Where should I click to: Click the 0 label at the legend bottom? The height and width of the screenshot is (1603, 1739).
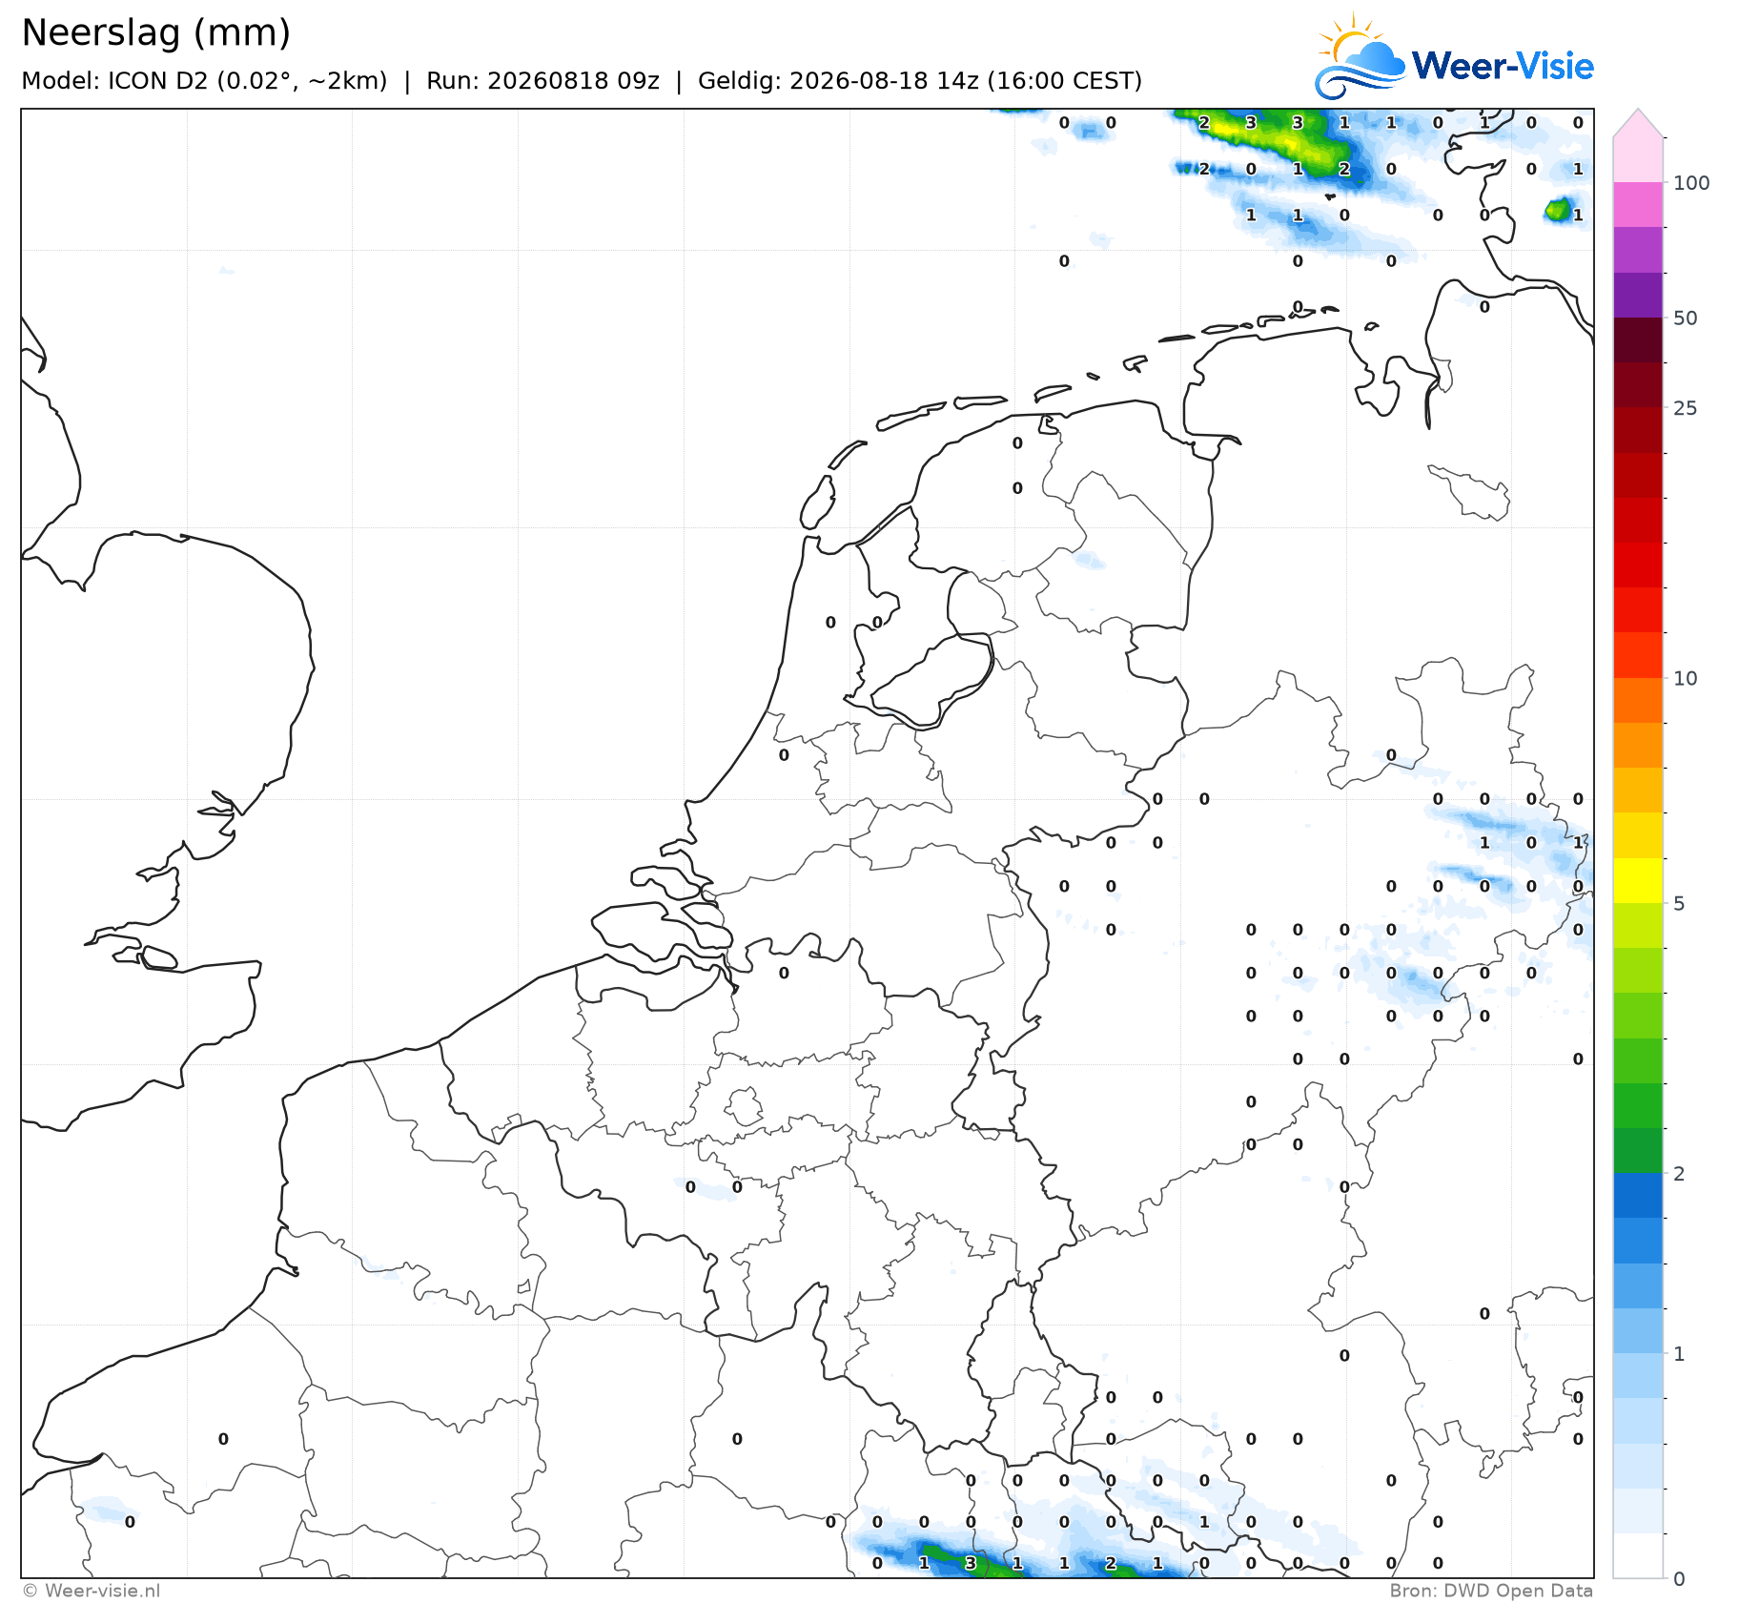(1679, 1578)
